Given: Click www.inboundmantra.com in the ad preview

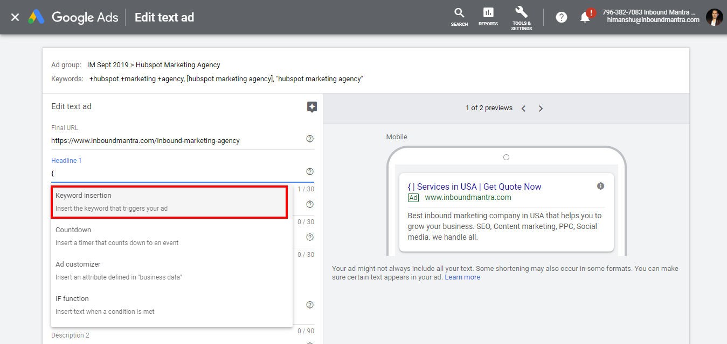Looking at the screenshot, I should click(468, 197).
